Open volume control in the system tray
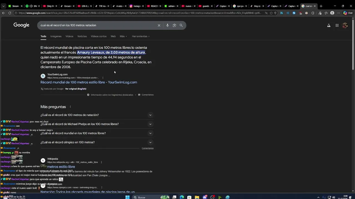355x199 pixels. 333,197
